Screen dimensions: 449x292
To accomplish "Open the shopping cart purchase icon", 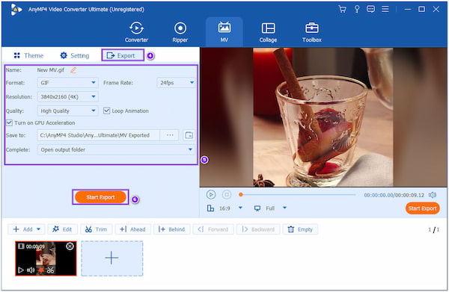I will click(342, 10).
